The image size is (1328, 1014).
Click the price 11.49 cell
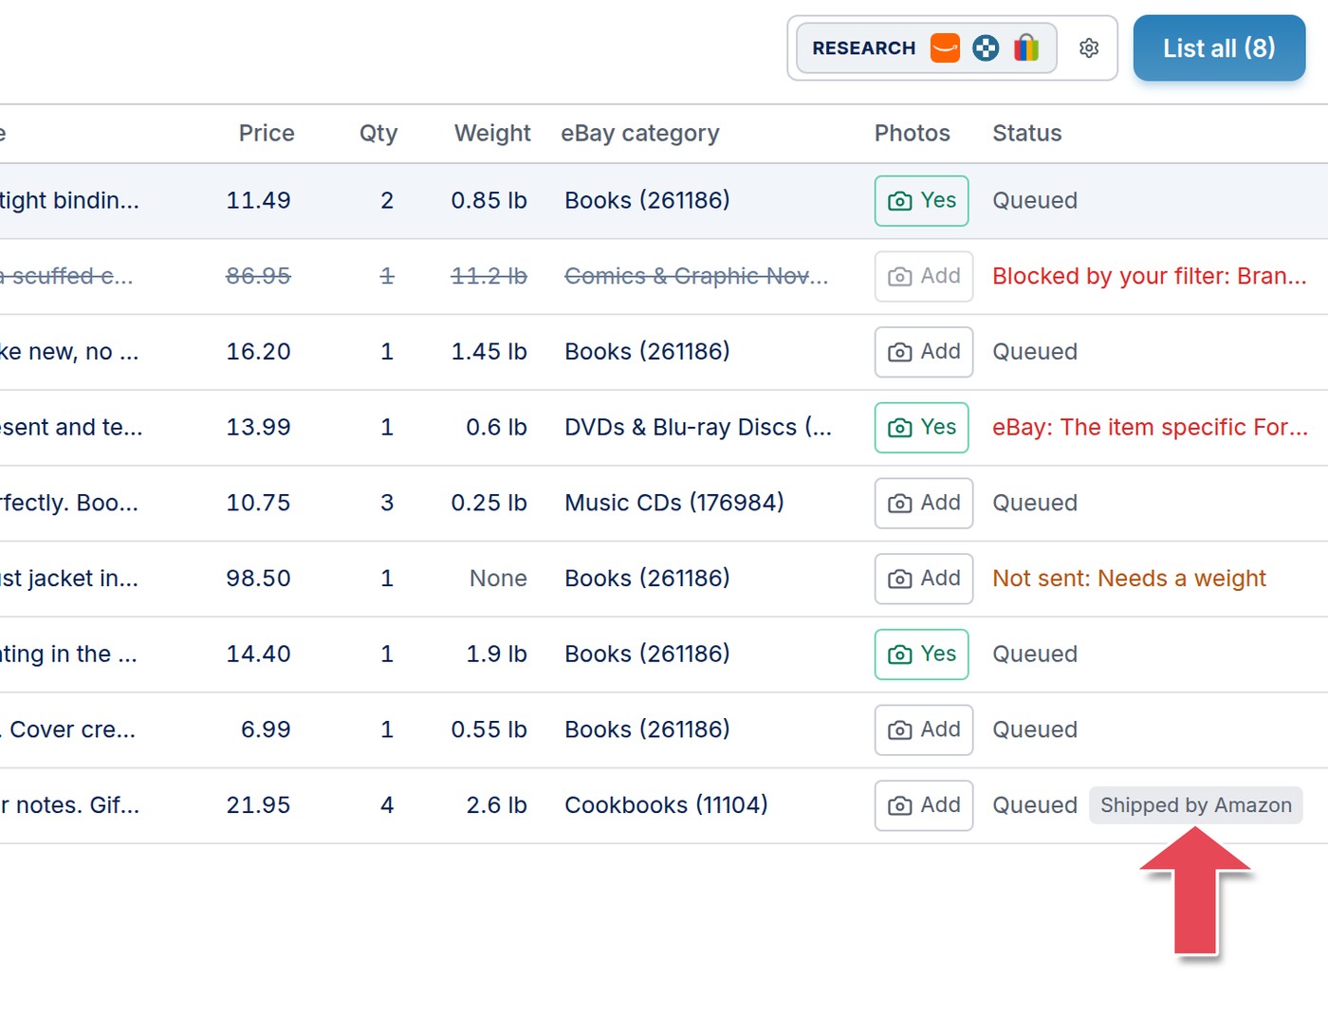[x=258, y=201]
